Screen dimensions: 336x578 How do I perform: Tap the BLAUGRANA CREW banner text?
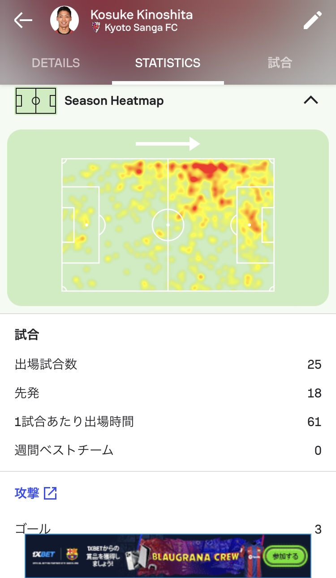point(196,557)
